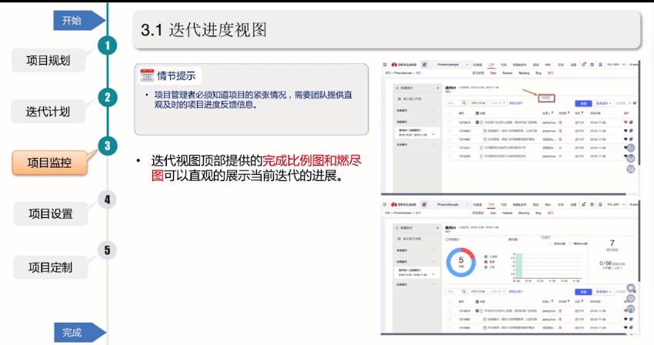The image size is (654, 345).
Task: Click red project avatar icon in upper screenshot
Action: click(x=424, y=65)
